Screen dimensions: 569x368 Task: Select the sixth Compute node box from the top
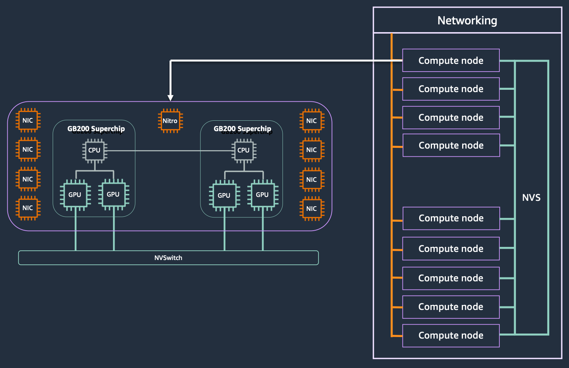click(x=451, y=248)
